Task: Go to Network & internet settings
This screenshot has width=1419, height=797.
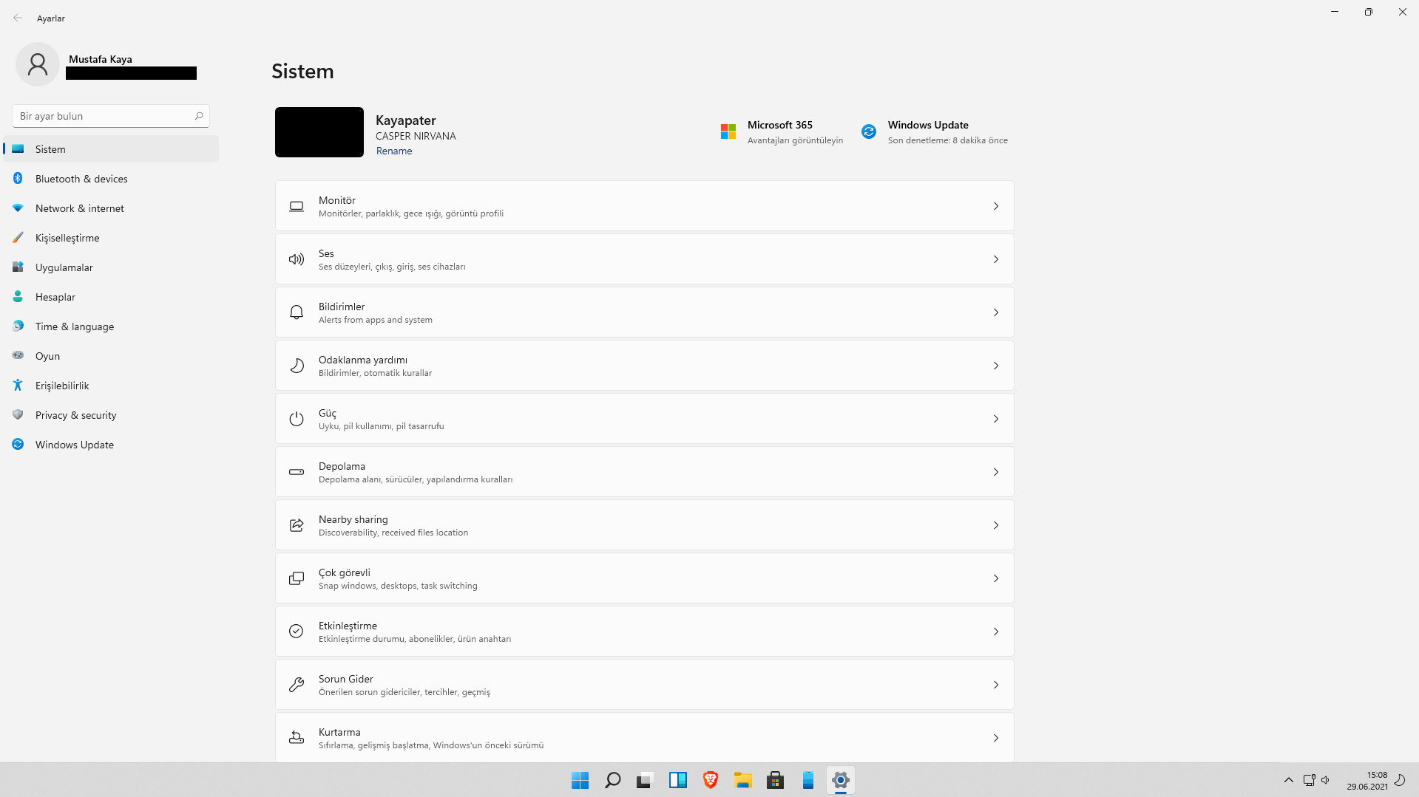Action: tap(112, 208)
